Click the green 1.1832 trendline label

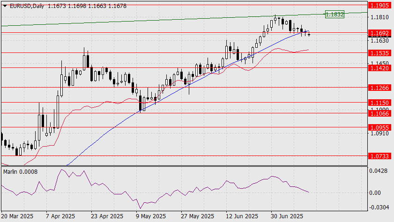(x=335, y=15)
